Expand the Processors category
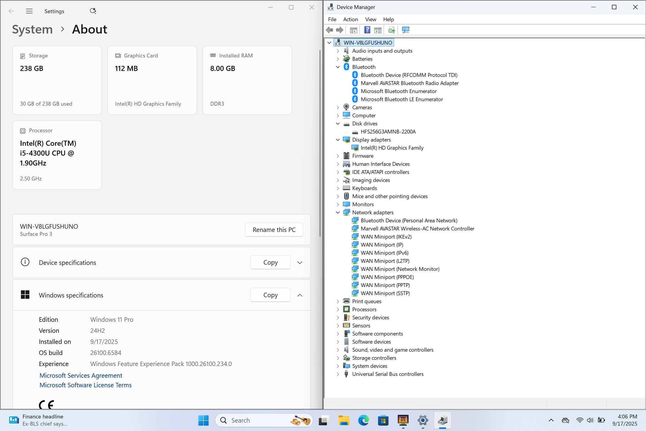646x431 pixels. (338, 309)
